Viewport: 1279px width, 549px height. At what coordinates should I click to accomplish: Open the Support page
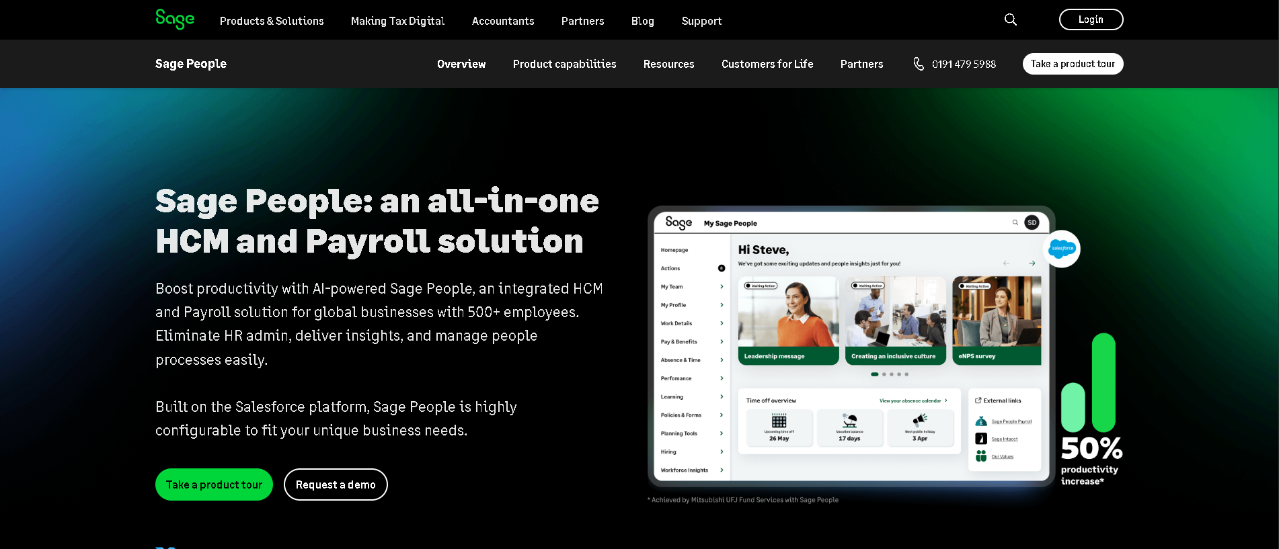(701, 21)
